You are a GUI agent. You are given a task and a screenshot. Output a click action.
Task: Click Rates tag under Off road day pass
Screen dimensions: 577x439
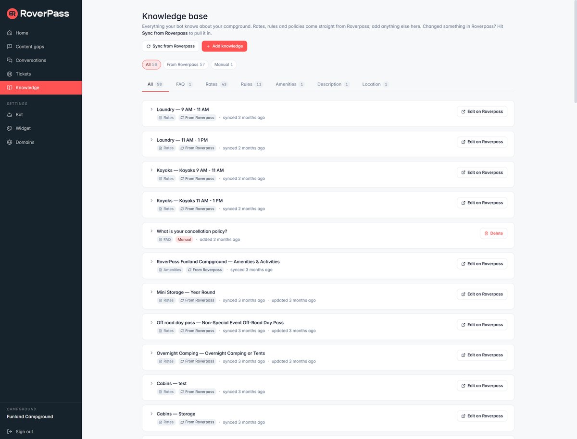[166, 331]
